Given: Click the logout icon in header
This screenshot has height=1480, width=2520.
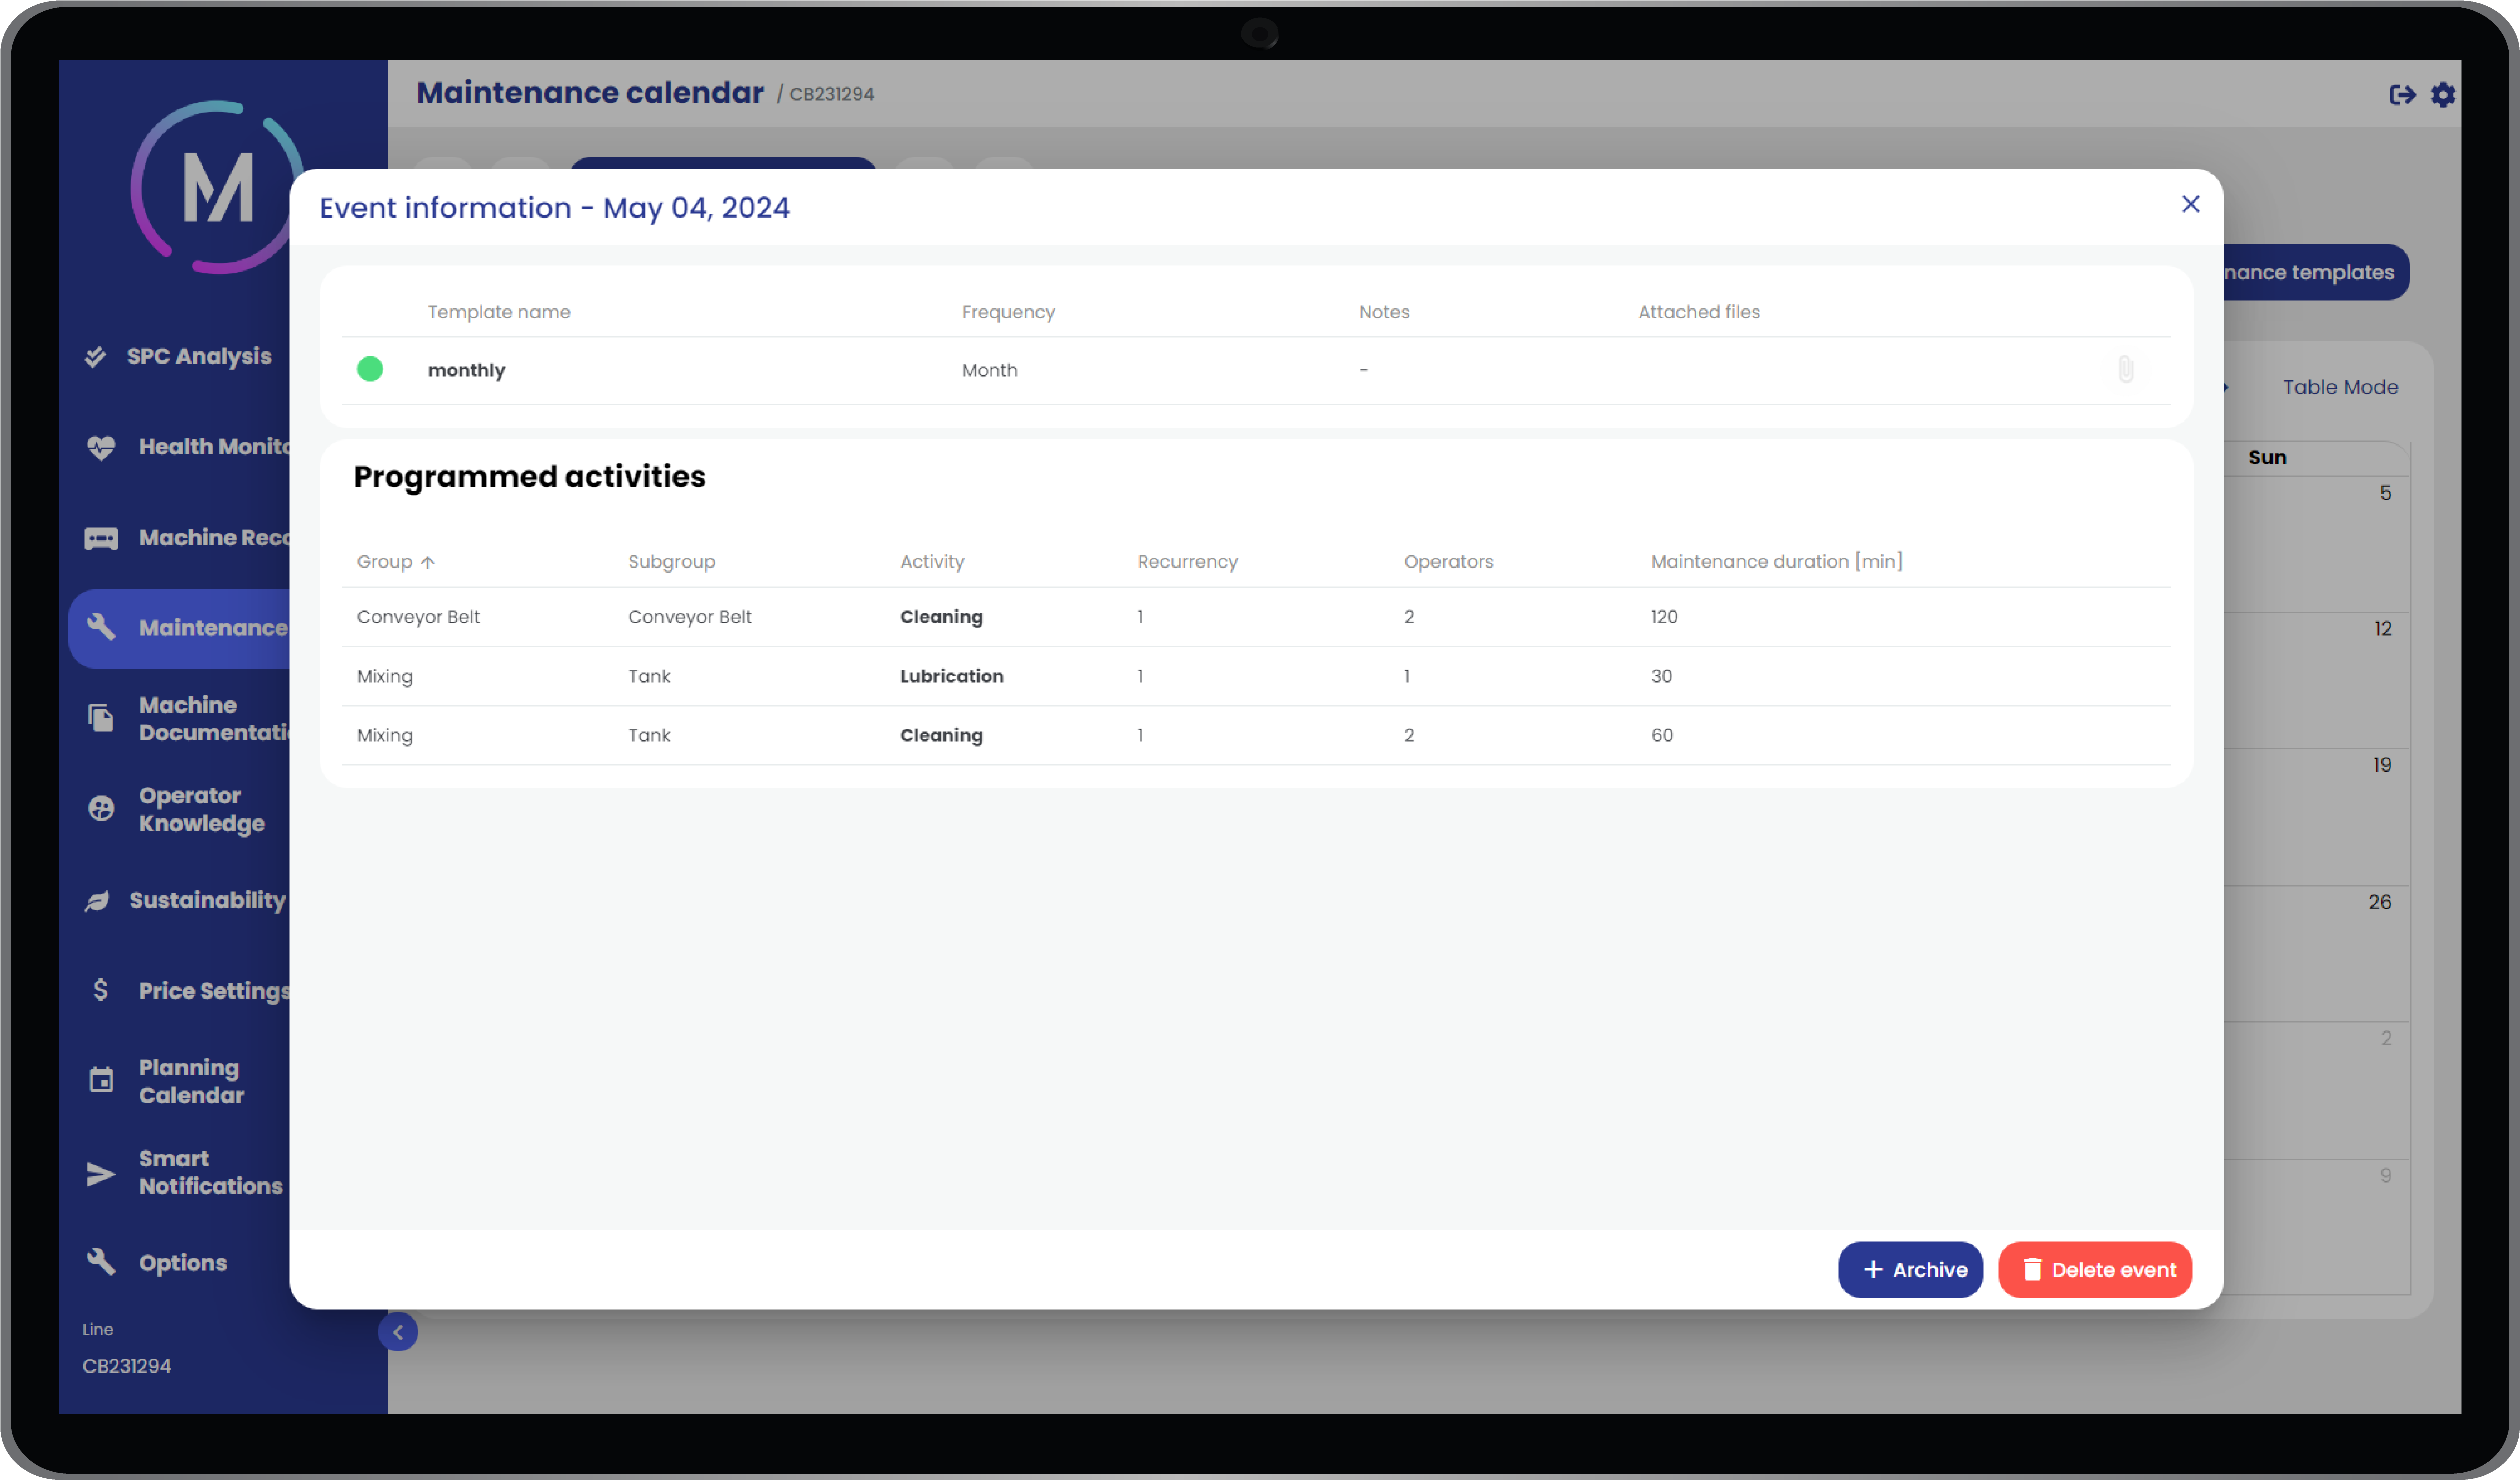Looking at the screenshot, I should (x=2402, y=95).
